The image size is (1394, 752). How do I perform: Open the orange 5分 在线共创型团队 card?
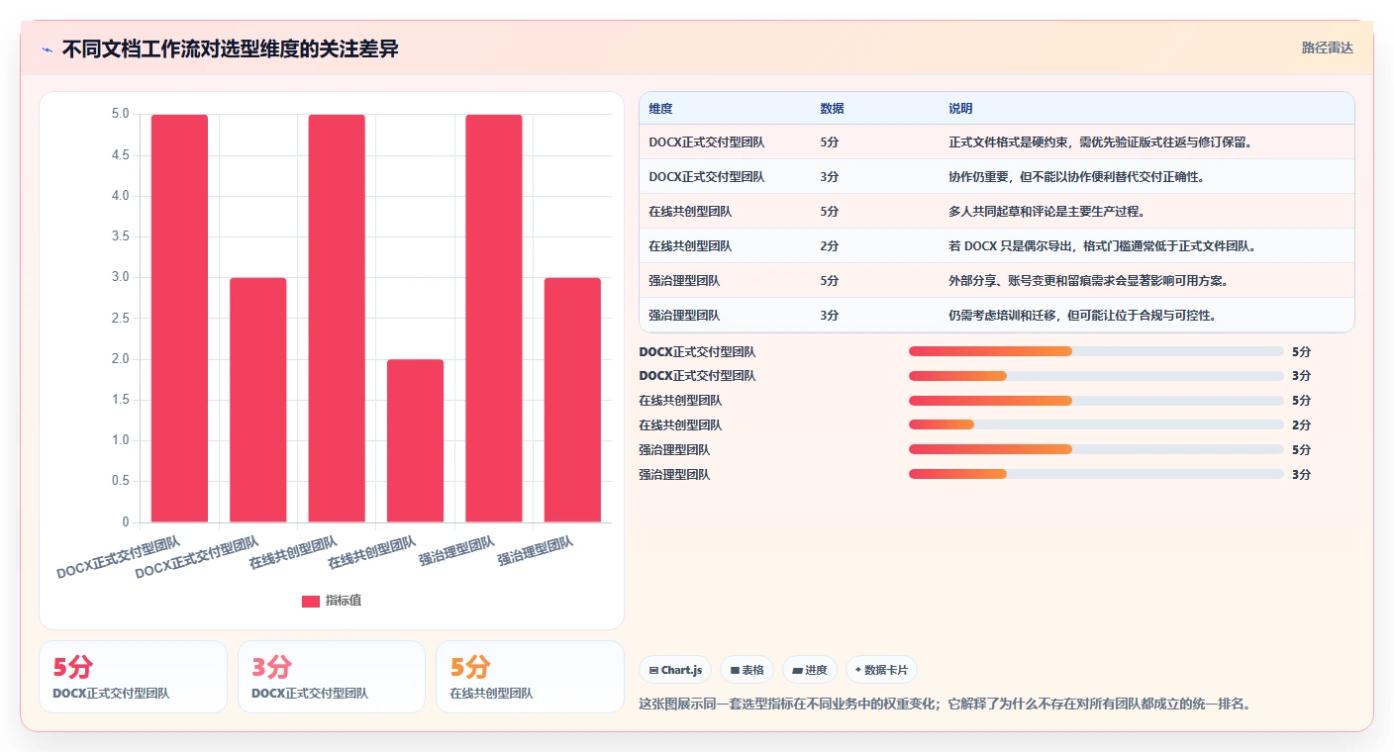pos(530,677)
